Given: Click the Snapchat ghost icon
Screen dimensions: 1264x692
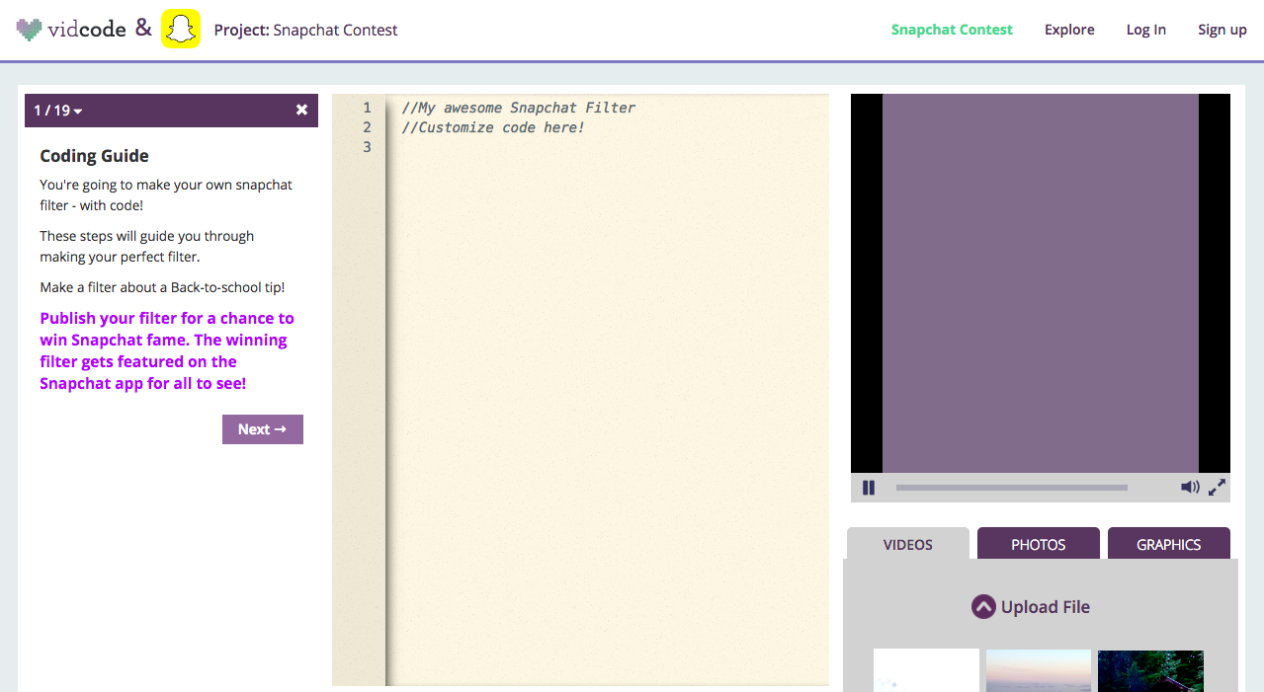Looking at the screenshot, I should 181,29.
